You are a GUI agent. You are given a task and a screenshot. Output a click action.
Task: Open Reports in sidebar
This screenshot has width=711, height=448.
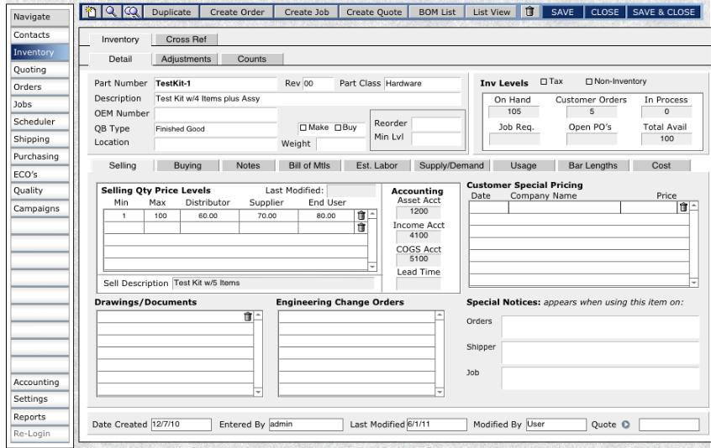click(x=39, y=417)
